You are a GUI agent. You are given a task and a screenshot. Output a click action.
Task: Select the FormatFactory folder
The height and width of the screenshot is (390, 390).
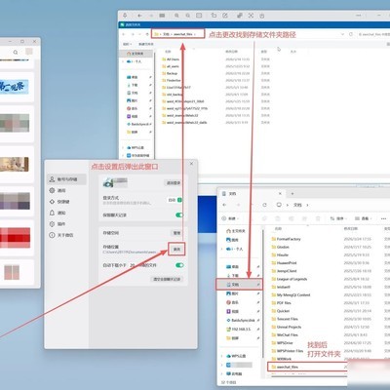286,239
